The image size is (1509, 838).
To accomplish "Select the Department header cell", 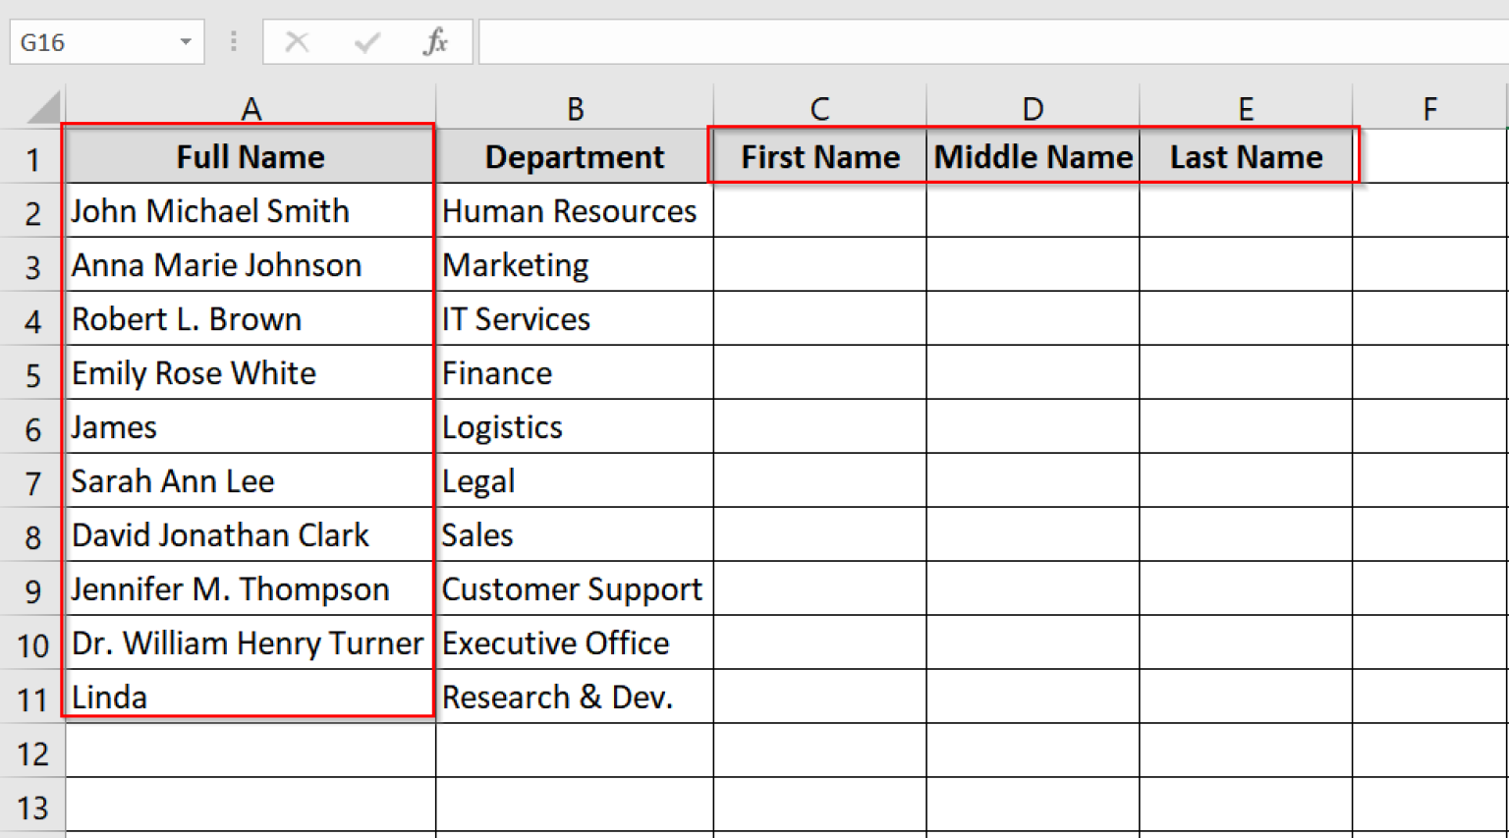I will 575,156.
